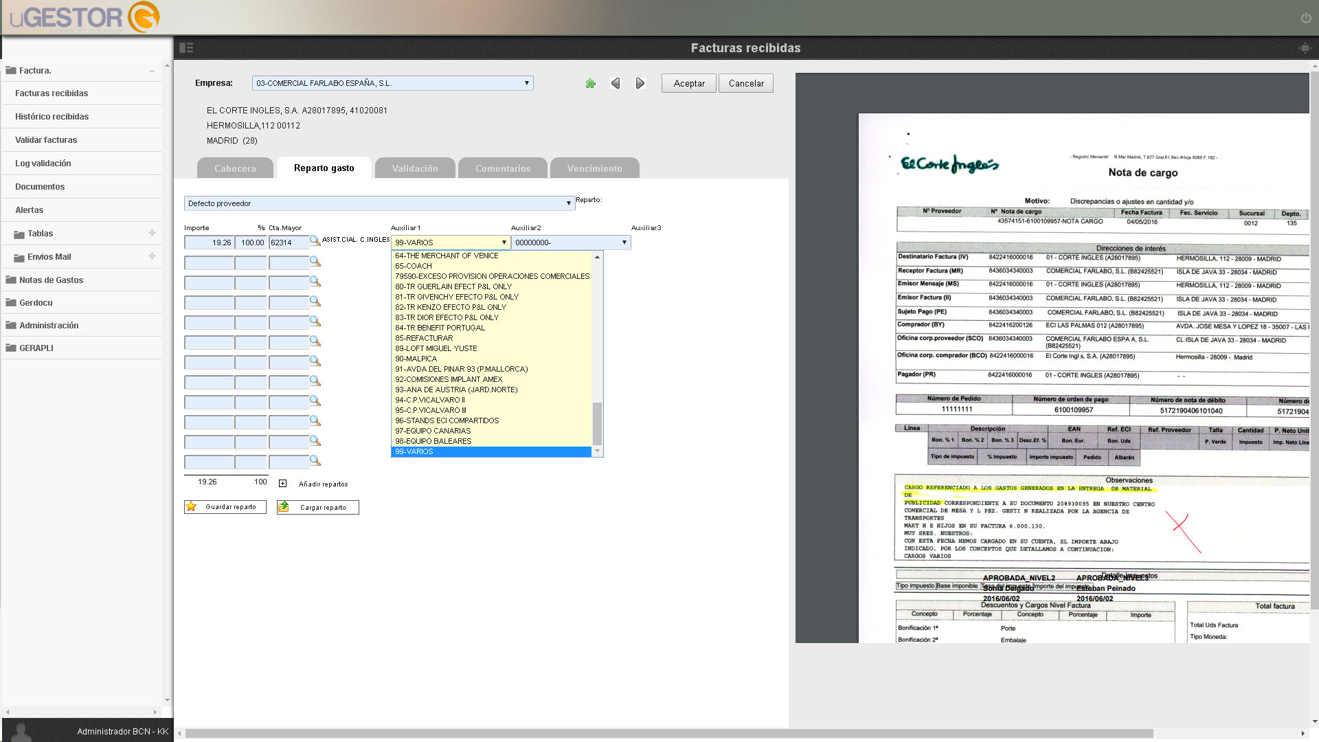Open Documentos menu item

[82, 187]
